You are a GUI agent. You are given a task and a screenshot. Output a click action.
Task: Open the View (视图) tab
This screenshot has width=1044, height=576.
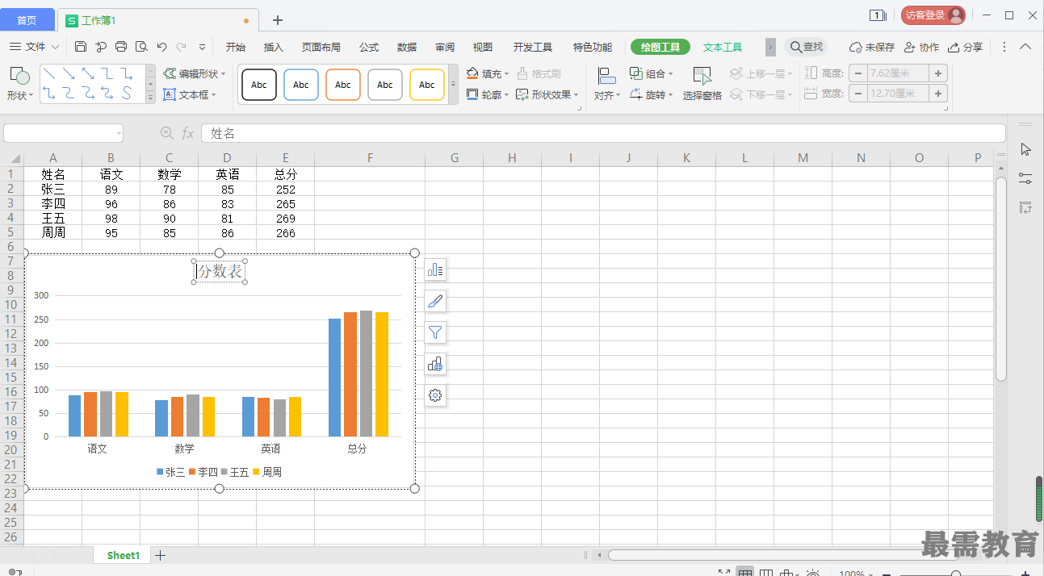click(x=483, y=47)
